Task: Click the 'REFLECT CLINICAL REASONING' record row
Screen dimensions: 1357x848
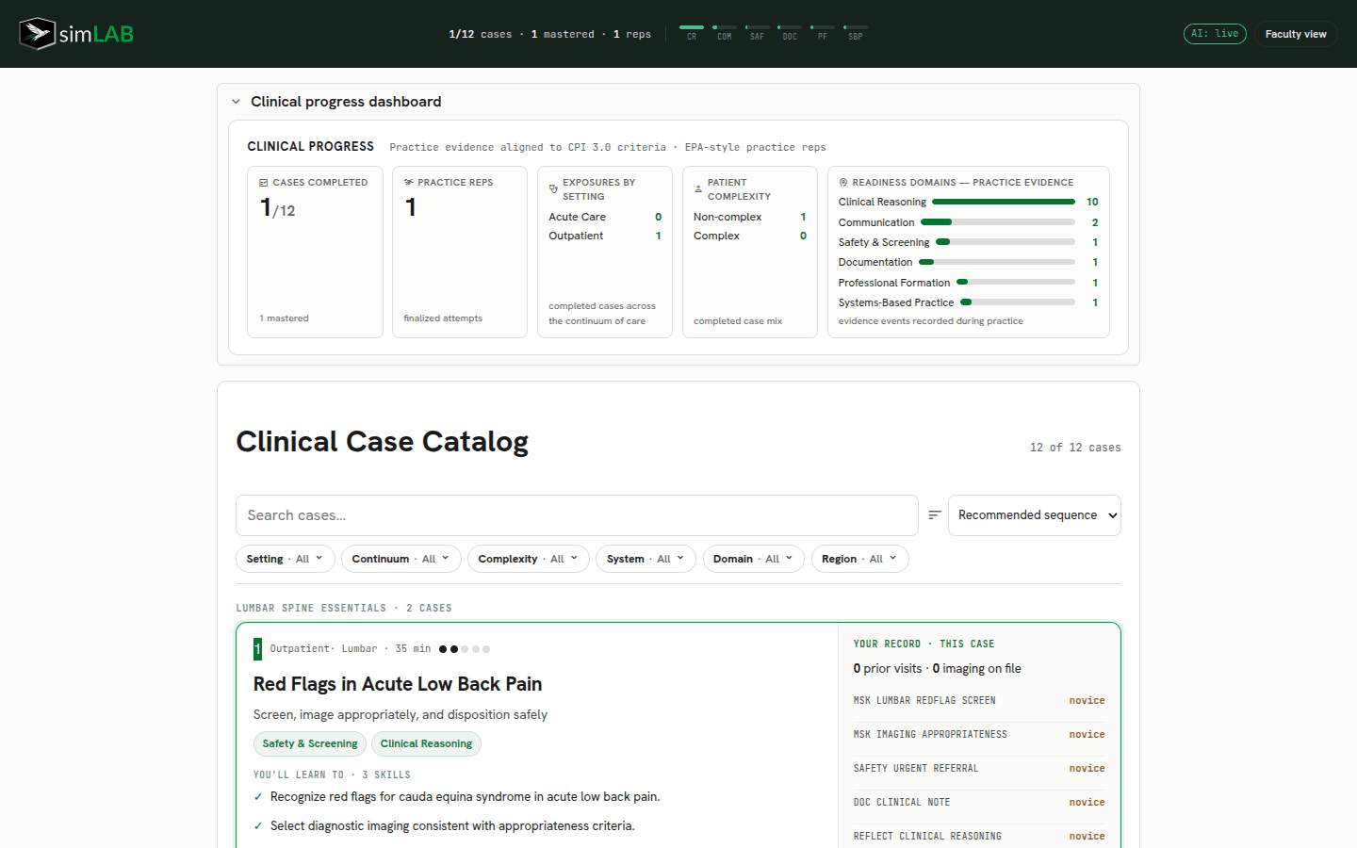Action: pyautogui.click(x=979, y=837)
